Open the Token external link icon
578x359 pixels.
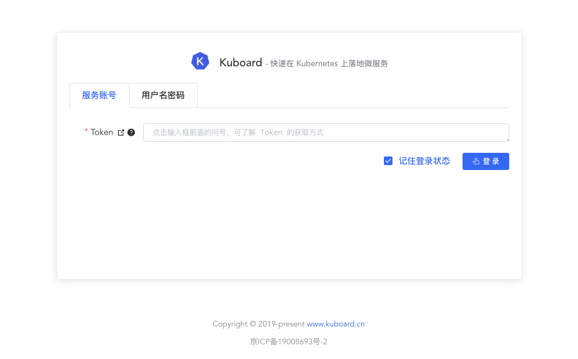pos(120,133)
